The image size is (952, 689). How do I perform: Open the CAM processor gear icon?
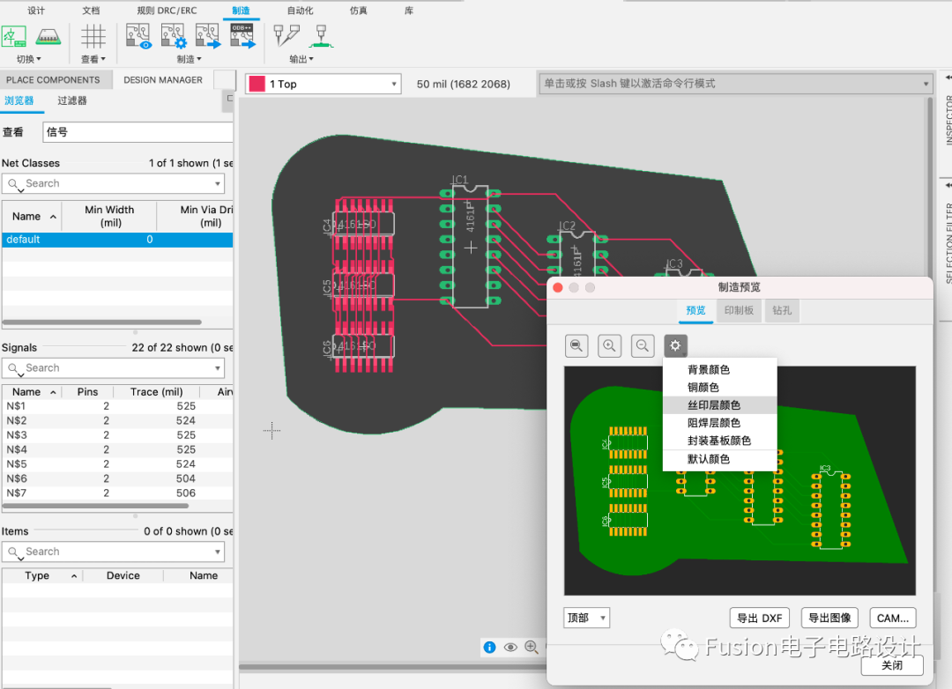pos(173,36)
